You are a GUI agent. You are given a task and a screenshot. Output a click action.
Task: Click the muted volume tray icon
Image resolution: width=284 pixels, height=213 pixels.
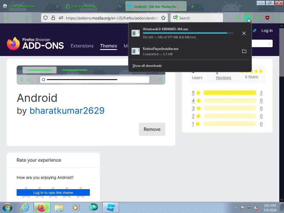[x=256, y=208]
